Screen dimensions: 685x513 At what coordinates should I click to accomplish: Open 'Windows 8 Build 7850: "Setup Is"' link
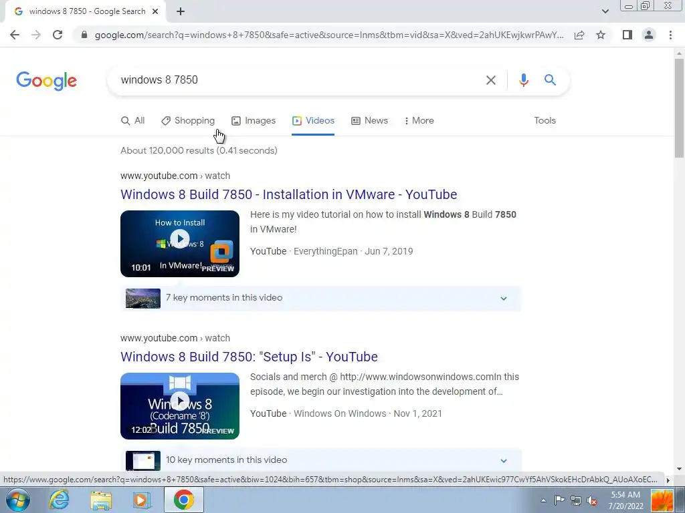[x=249, y=357]
